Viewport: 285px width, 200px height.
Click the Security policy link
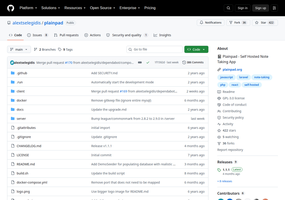click(233, 117)
